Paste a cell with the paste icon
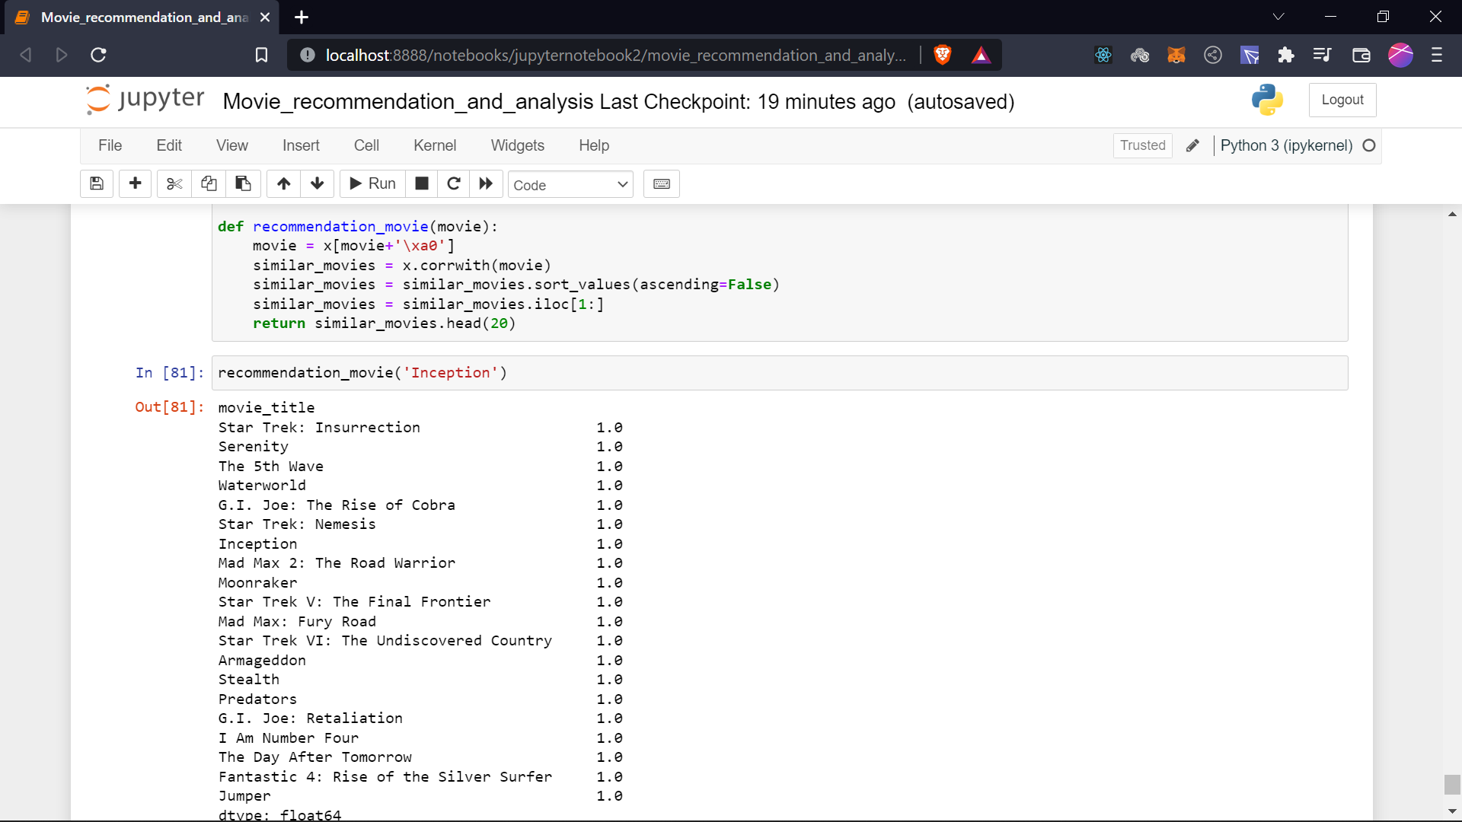 pyautogui.click(x=243, y=183)
